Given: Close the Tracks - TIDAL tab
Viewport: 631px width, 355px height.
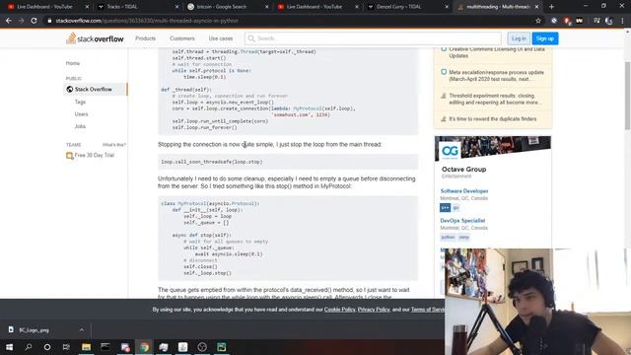Looking at the screenshot, I should tap(176, 7).
